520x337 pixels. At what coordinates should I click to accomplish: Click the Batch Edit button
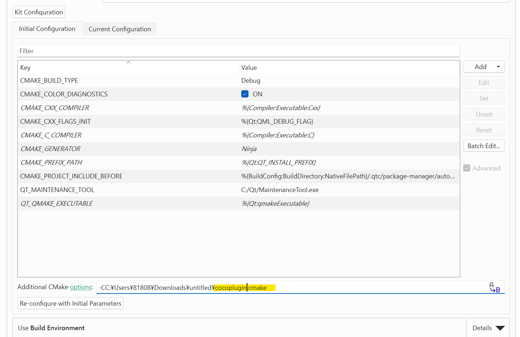coord(484,146)
